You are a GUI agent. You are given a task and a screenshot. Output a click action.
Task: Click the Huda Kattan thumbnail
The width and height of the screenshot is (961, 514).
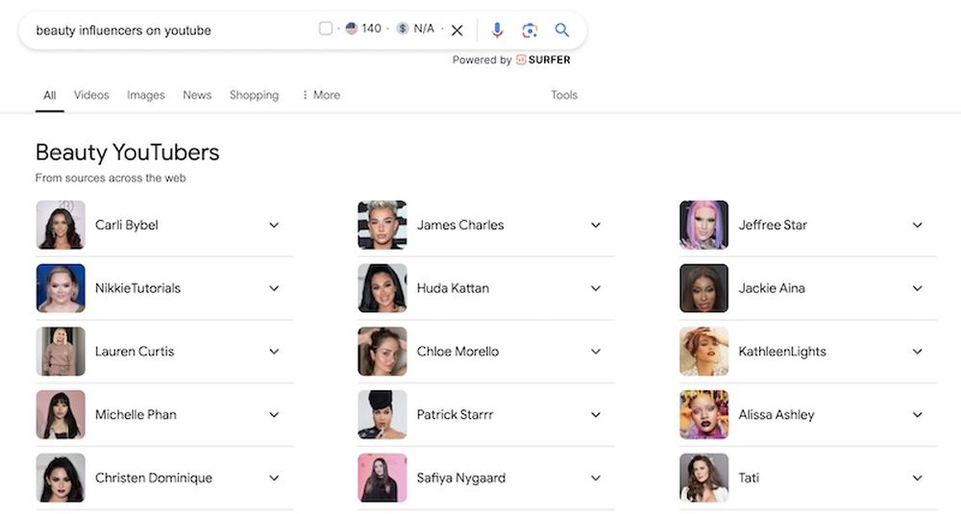tap(382, 288)
